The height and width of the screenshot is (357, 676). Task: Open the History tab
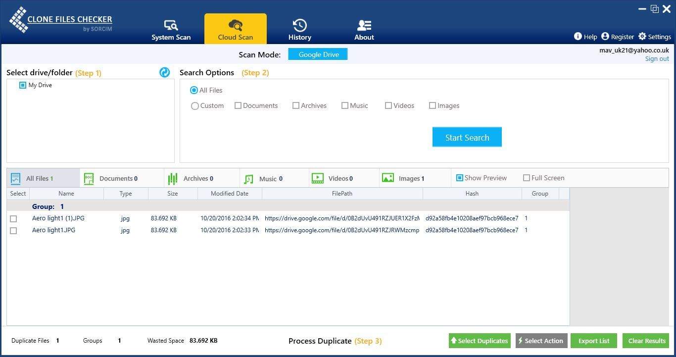point(300,30)
